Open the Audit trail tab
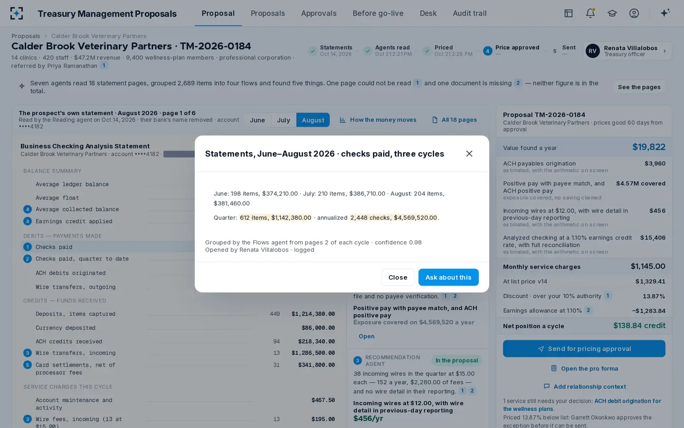This screenshot has height=428, width=684. click(x=470, y=13)
